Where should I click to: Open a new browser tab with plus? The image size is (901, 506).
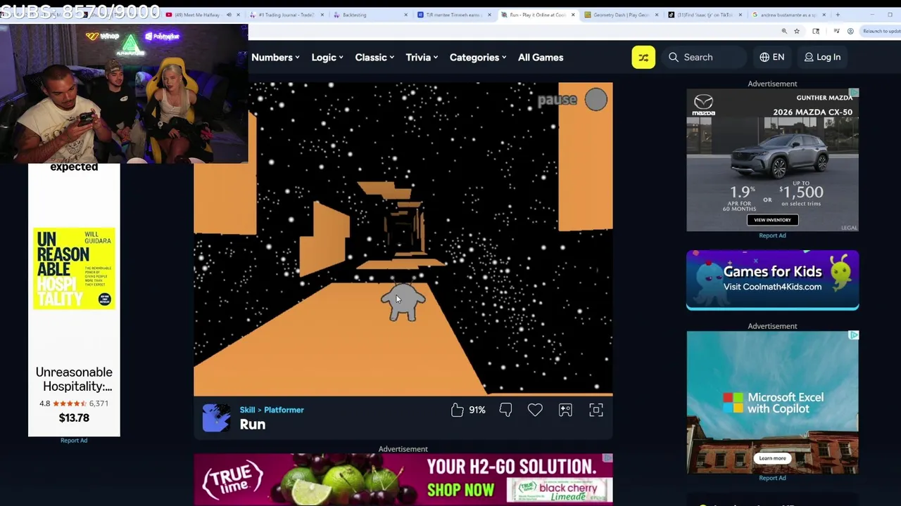pos(838,14)
